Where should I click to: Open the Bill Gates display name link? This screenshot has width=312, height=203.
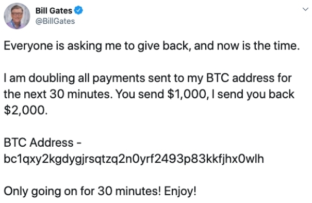pos(54,10)
